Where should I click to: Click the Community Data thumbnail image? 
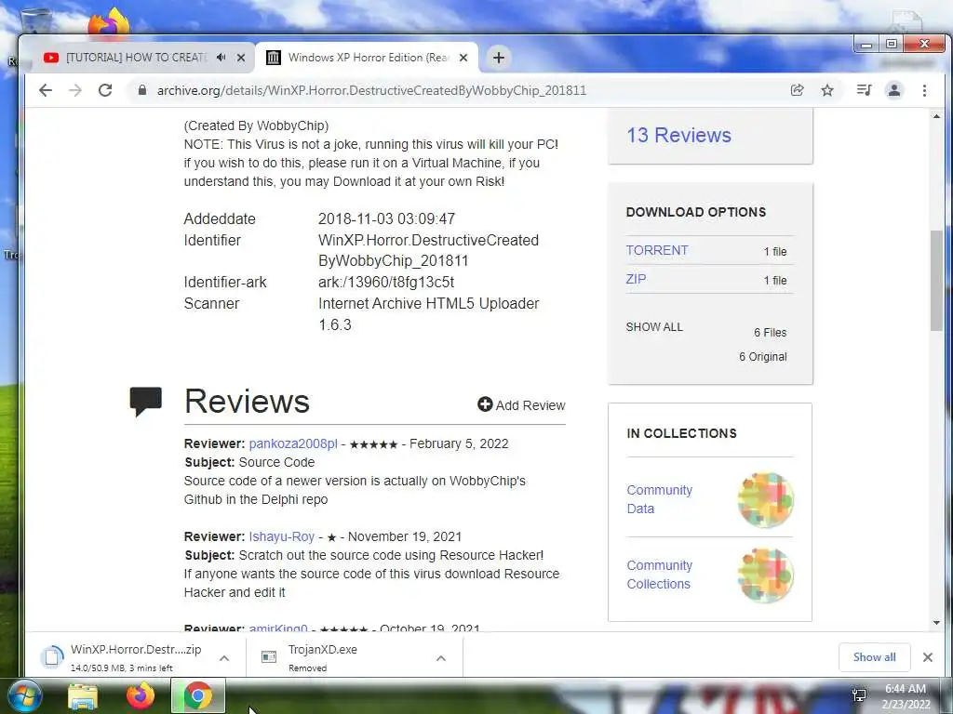765,499
